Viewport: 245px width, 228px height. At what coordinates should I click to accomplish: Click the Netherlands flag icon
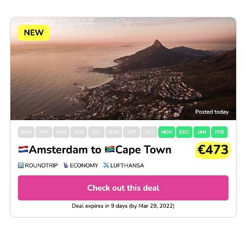[x=23, y=149]
